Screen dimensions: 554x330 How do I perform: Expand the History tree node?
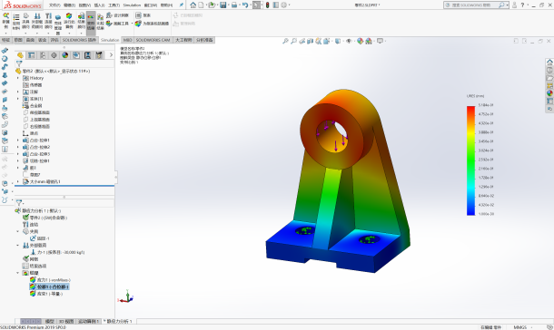tap(18, 78)
